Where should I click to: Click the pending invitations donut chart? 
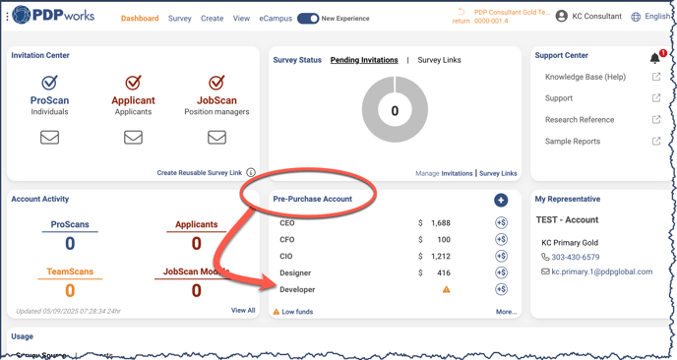coord(395,109)
